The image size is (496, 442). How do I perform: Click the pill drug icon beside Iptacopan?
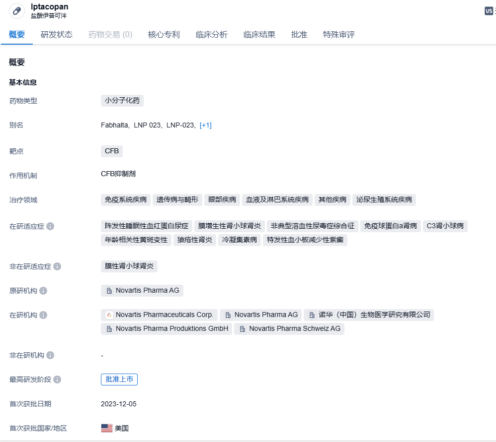click(x=17, y=10)
